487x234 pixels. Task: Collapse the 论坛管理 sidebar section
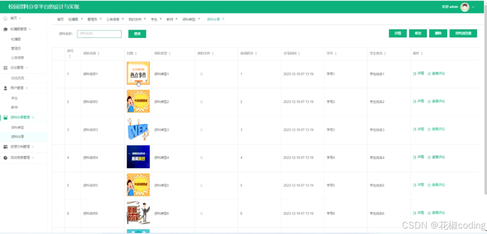pos(24,67)
